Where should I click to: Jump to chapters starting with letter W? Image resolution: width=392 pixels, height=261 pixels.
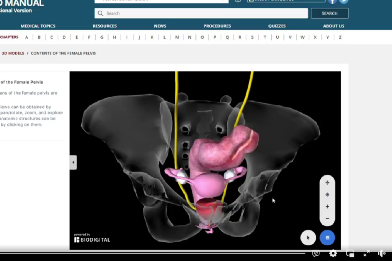point(302,37)
